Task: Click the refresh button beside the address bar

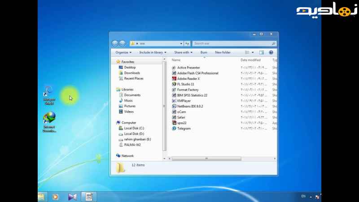Action: [187, 43]
